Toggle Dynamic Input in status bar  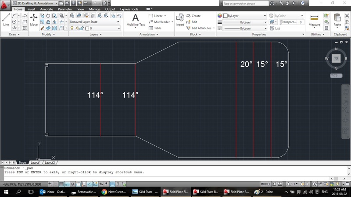[x=101, y=184]
